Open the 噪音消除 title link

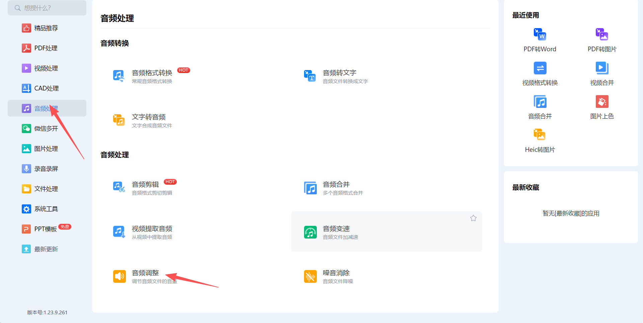336,273
